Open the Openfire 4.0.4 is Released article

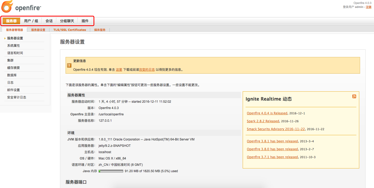267,113
